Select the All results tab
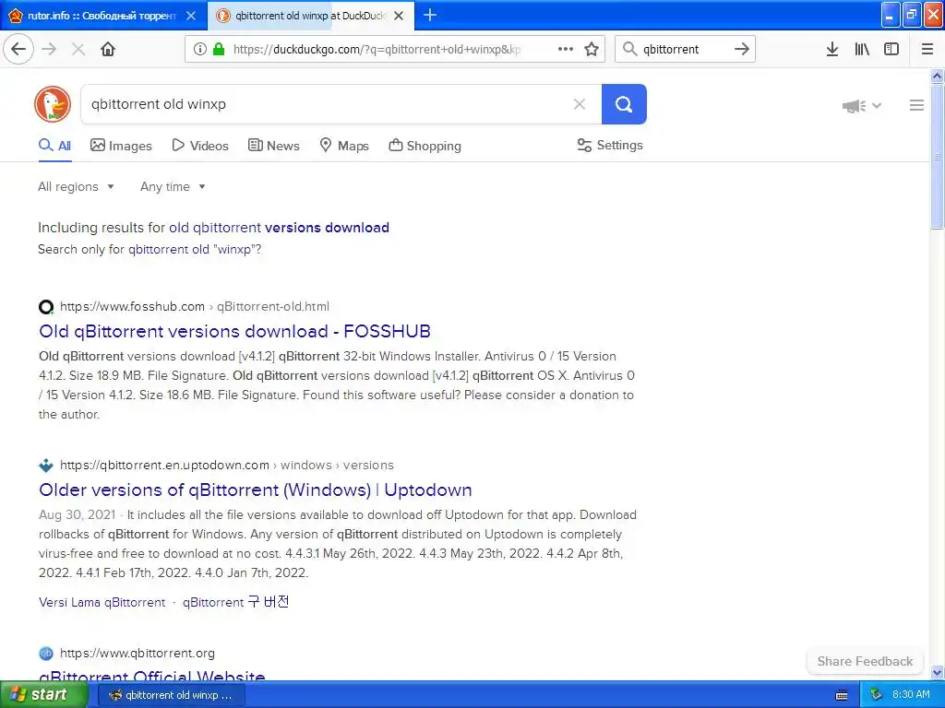945x708 pixels. click(x=54, y=146)
